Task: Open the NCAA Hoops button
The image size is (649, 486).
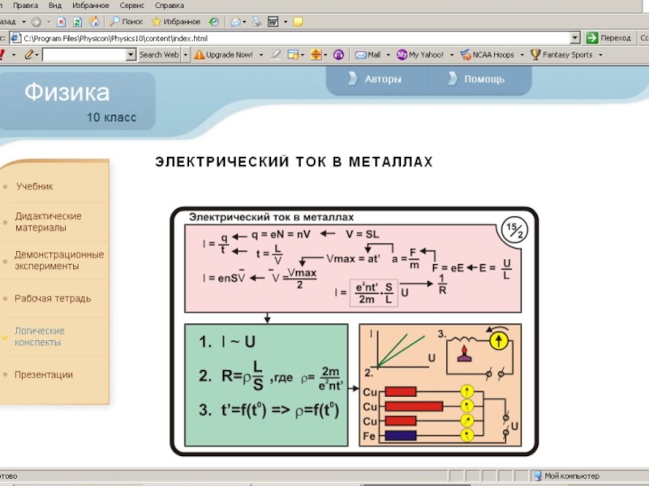Action: (488, 54)
